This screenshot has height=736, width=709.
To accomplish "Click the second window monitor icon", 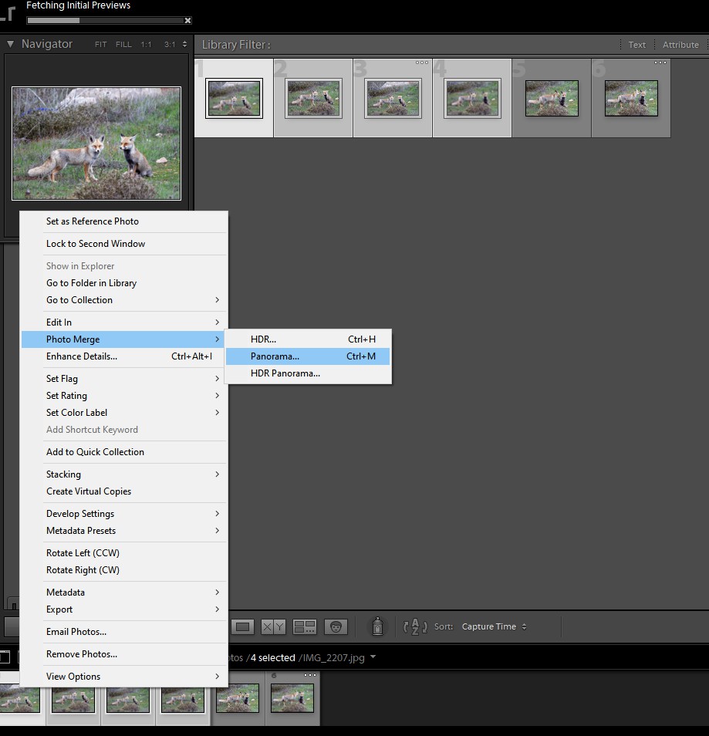I will tap(5, 657).
